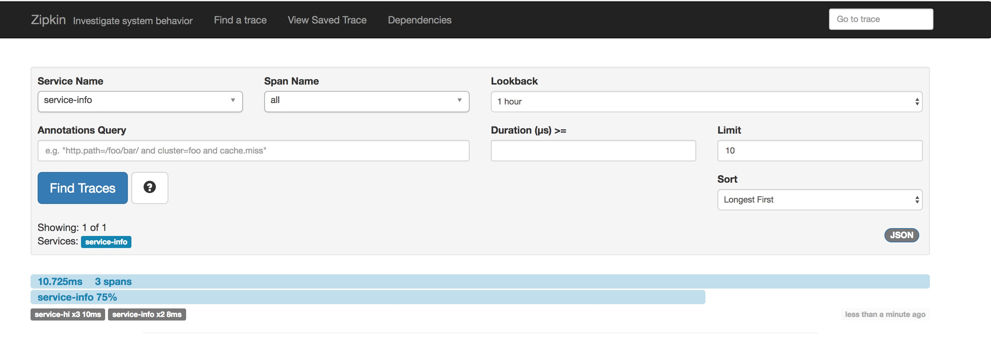This screenshot has height=339, width=991.
Task: Open the Find a trace menu
Action: tap(240, 20)
